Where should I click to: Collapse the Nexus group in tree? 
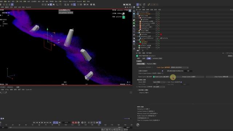click(138, 16)
